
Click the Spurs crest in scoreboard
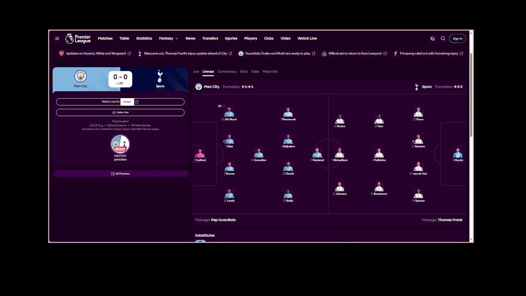click(x=160, y=76)
